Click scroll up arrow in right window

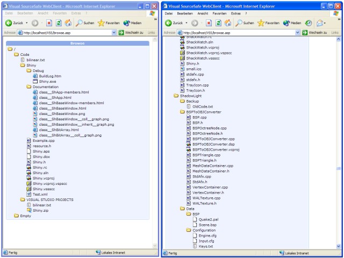(338, 39)
